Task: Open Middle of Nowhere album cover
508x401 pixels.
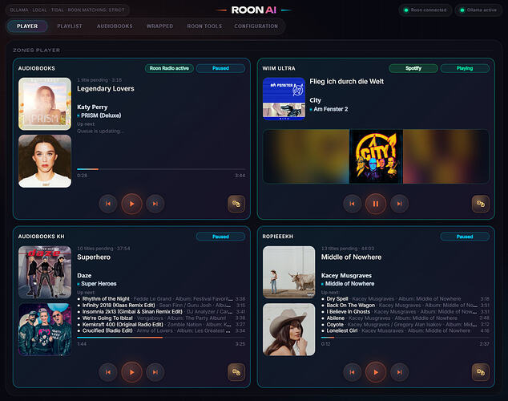Action: point(289,273)
